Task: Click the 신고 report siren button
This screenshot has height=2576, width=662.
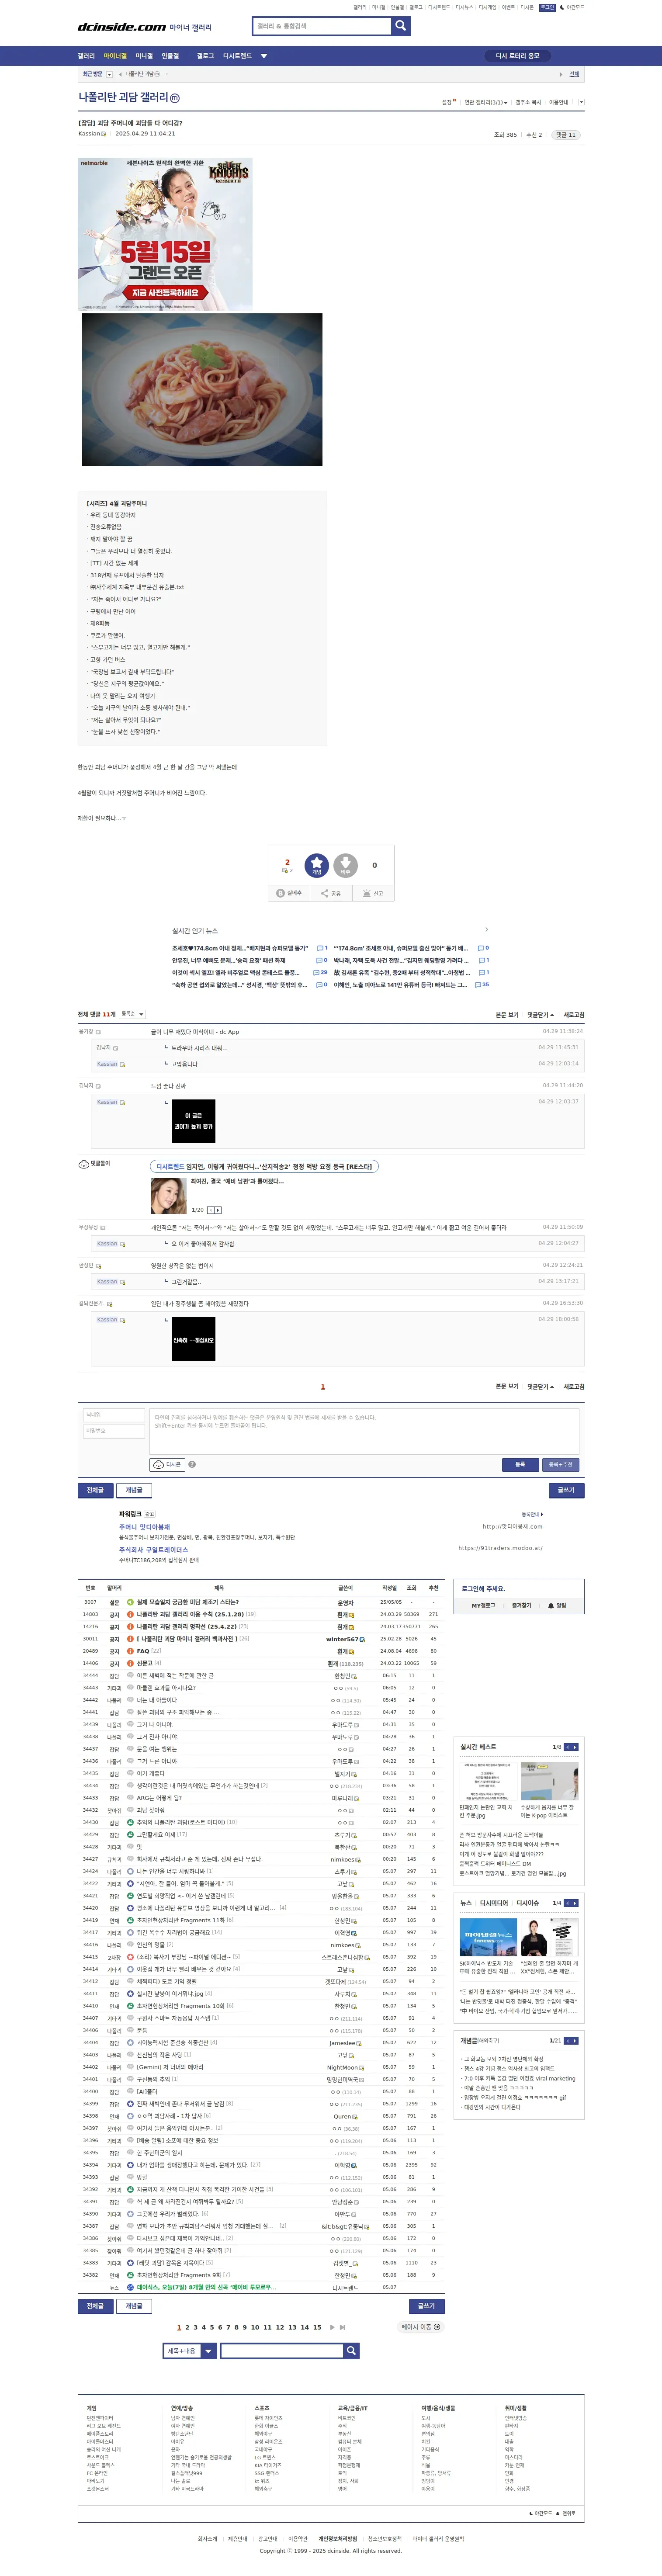Action: click(373, 893)
